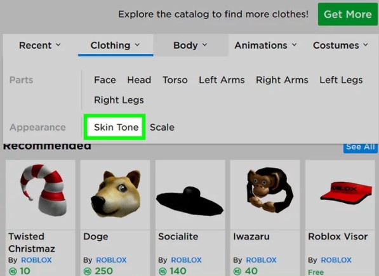Expand the Costumes dropdown chevron

click(366, 45)
